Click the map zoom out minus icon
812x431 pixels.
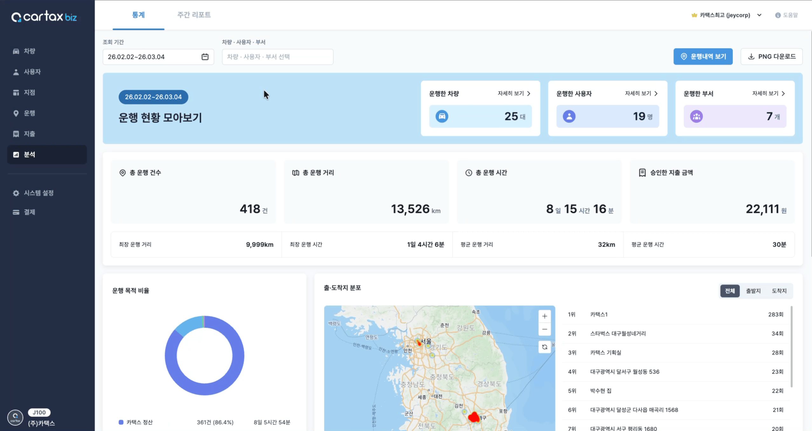544,329
